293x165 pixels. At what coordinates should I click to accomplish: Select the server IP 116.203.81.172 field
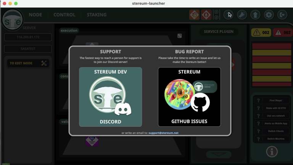28,37
